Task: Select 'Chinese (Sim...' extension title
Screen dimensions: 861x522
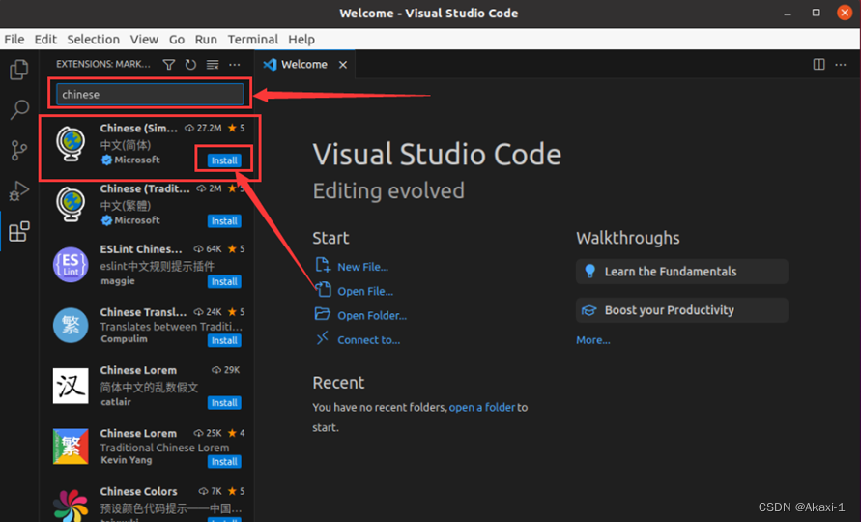Action: click(x=138, y=128)
